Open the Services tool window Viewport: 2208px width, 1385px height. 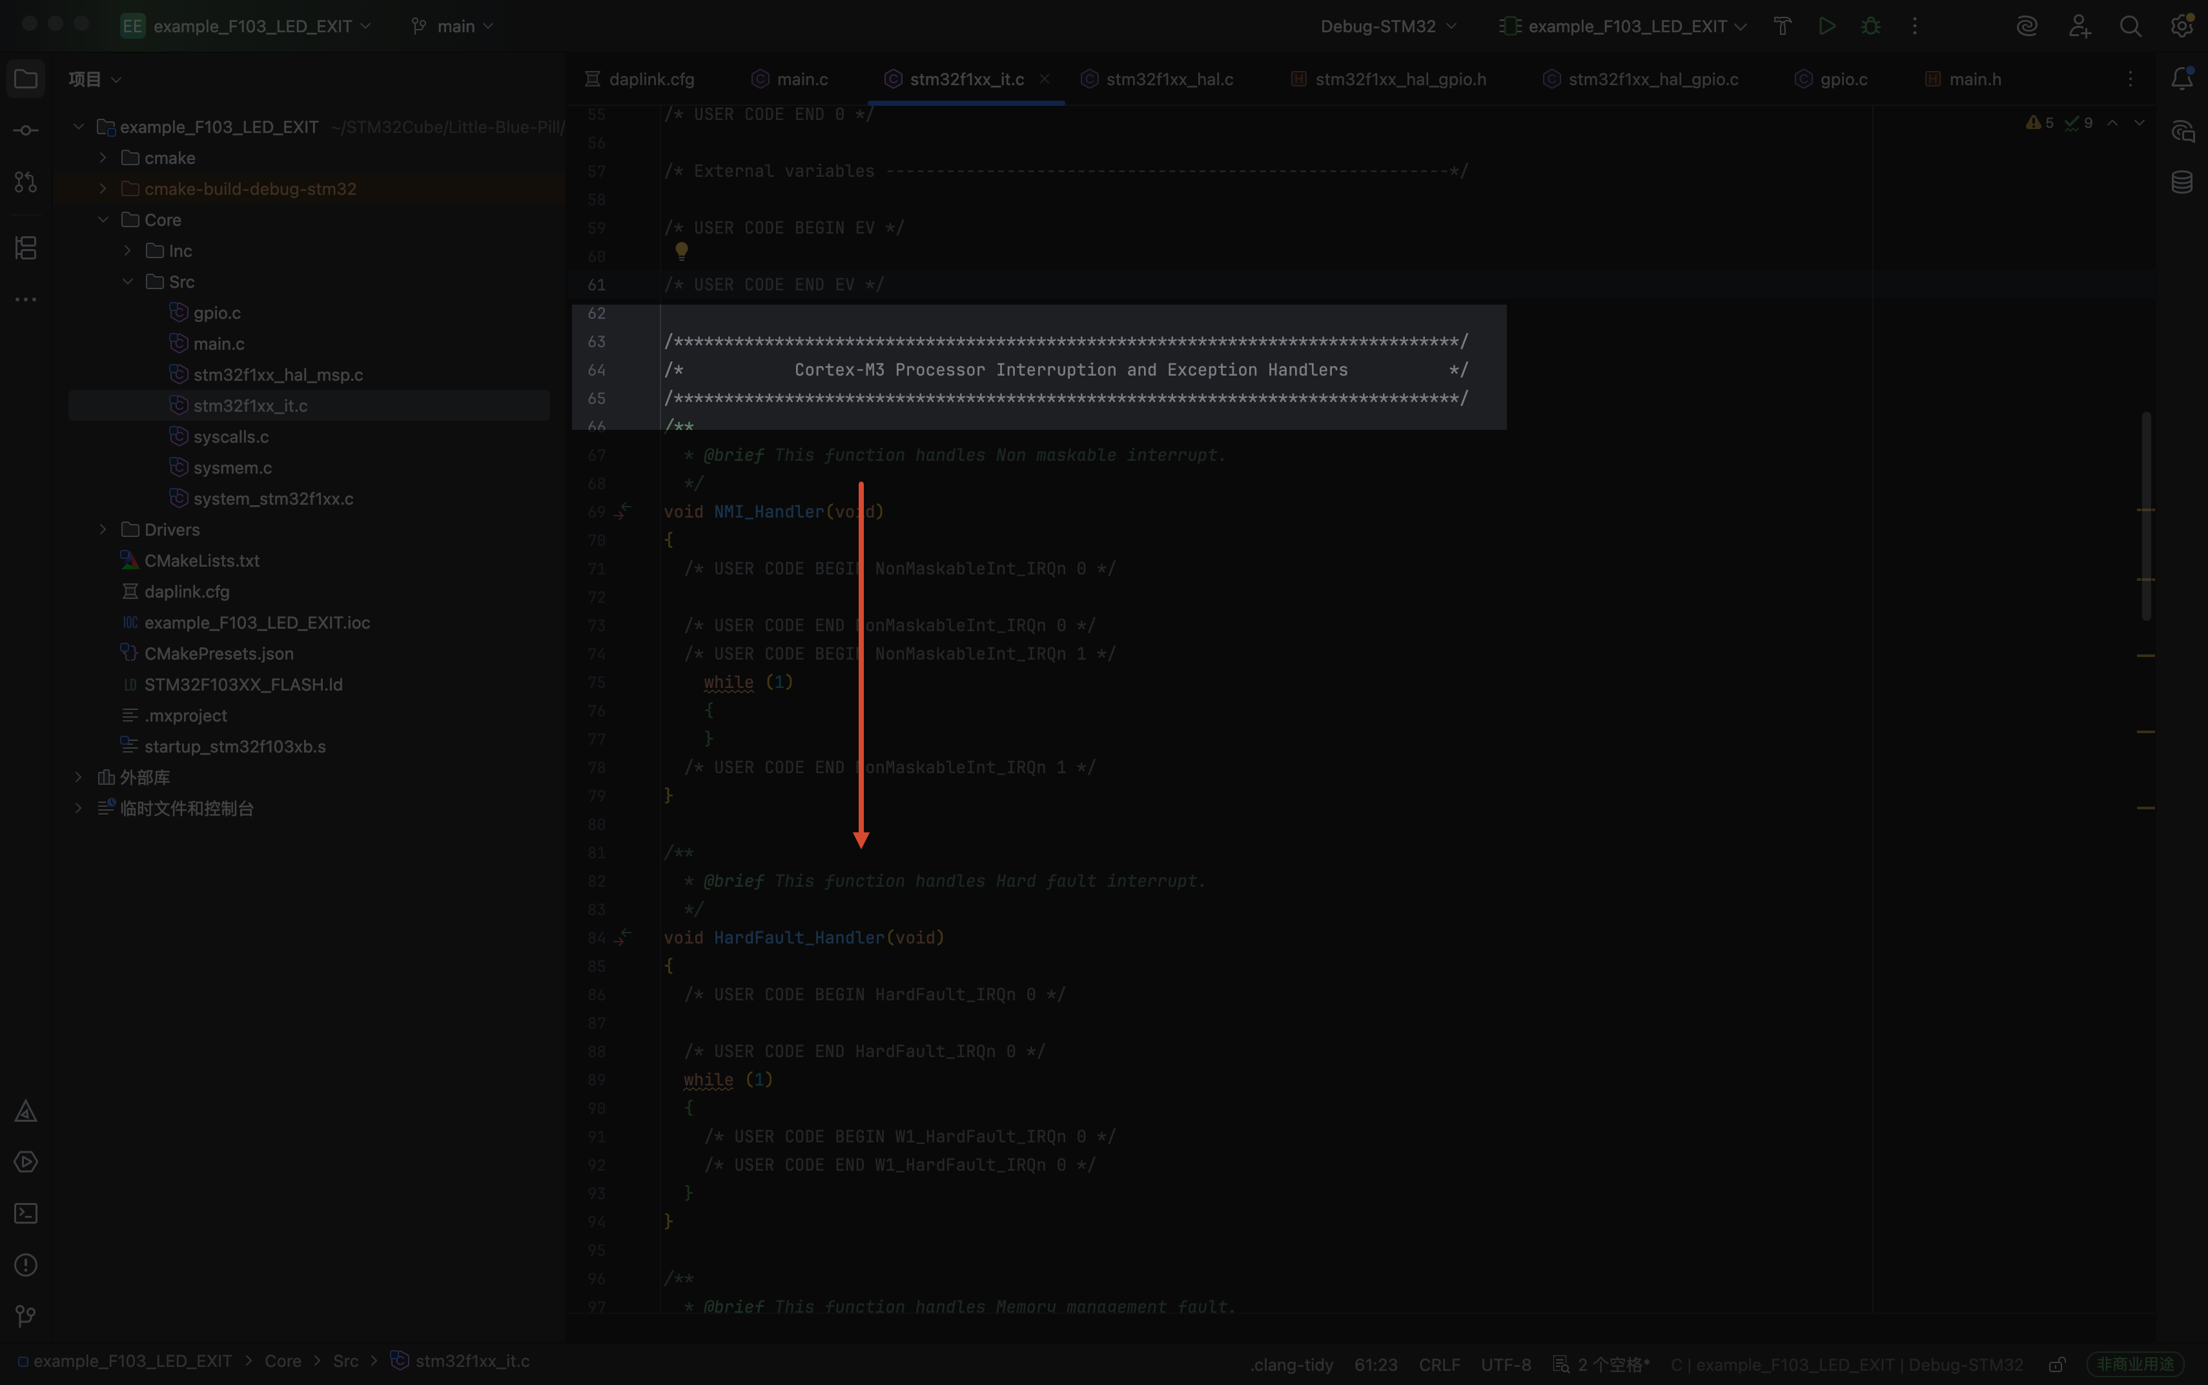click(x=26, y=1162)
